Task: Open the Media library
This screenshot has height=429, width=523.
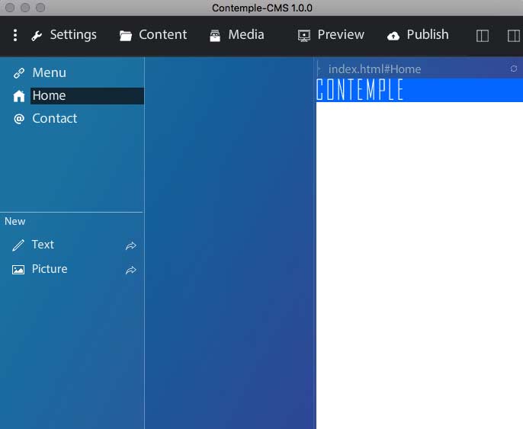Action: click(x=236, y=35)
